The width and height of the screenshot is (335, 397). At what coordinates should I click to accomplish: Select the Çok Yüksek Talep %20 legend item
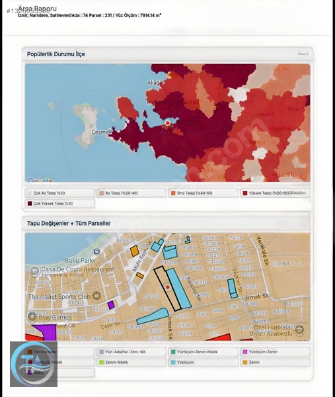click(60, 203)
